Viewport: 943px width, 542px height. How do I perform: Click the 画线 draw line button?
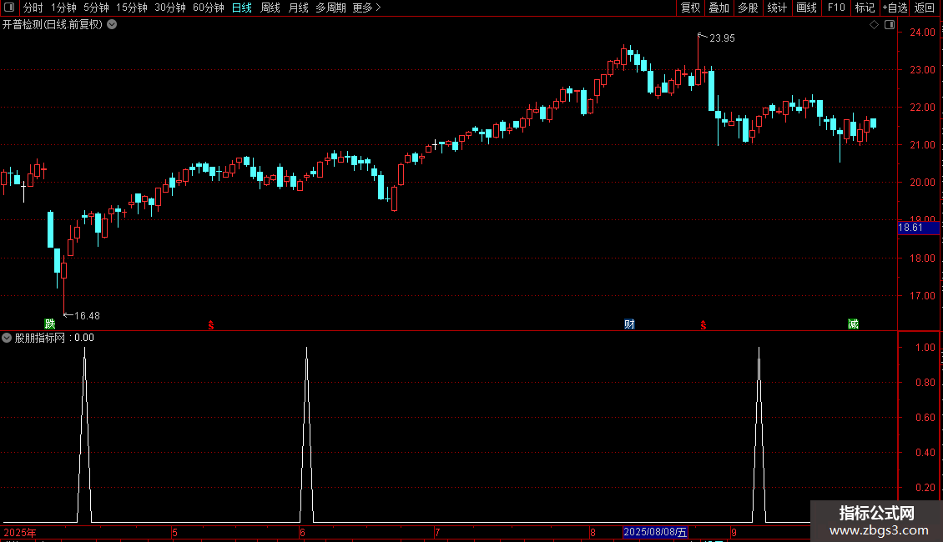tap(806, 8)
